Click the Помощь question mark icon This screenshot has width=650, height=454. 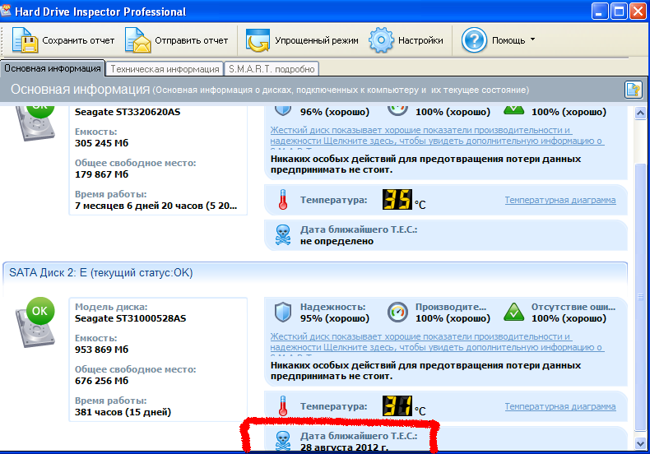(x=474, y=40)
